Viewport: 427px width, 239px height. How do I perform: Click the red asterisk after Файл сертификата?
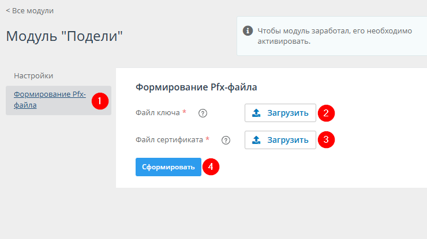click(207, 139)
